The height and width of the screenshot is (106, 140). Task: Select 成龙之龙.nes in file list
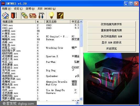click(x=10, y=59)
